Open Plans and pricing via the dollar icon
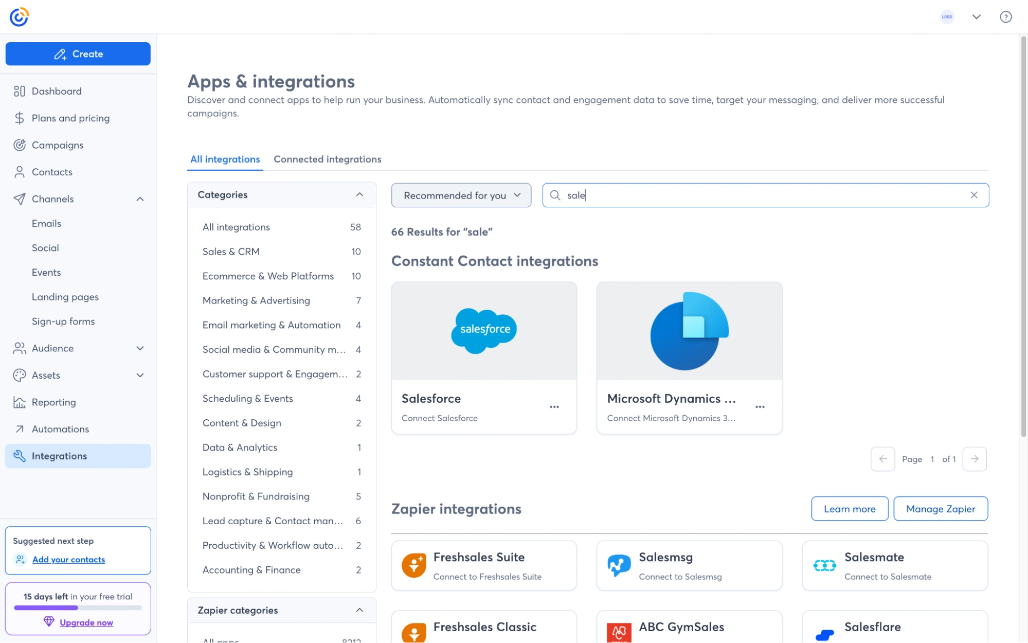 pos(20,118)
